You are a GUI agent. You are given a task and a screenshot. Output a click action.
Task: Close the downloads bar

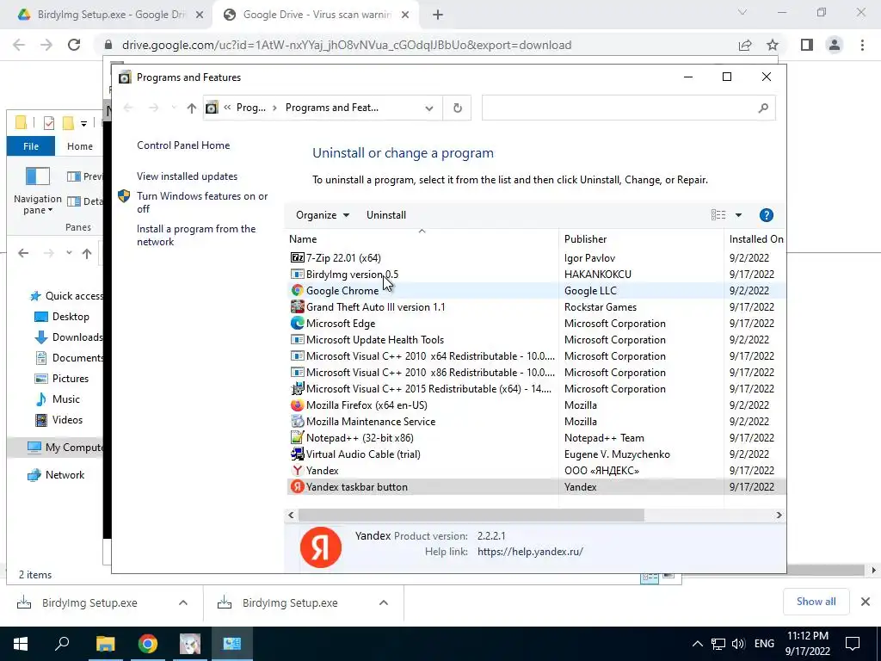click(x=866, y=602)
